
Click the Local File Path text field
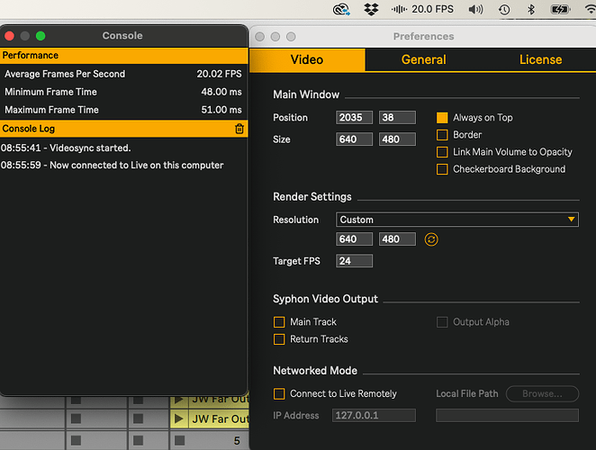tap(508, 416)
